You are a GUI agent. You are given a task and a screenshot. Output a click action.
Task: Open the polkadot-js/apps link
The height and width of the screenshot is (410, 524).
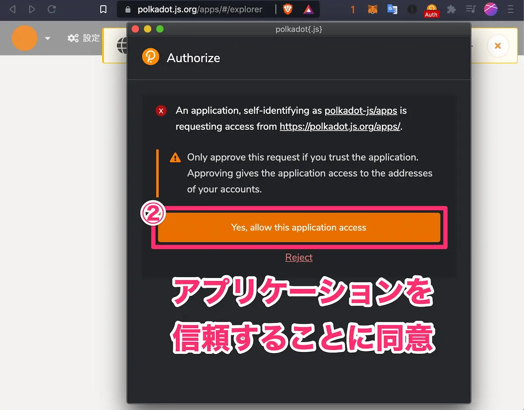pos(361,110)
